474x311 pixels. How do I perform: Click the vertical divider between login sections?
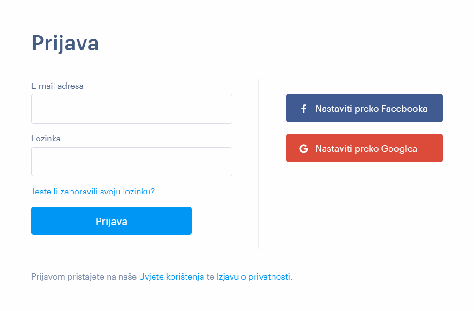pos(258,164)
